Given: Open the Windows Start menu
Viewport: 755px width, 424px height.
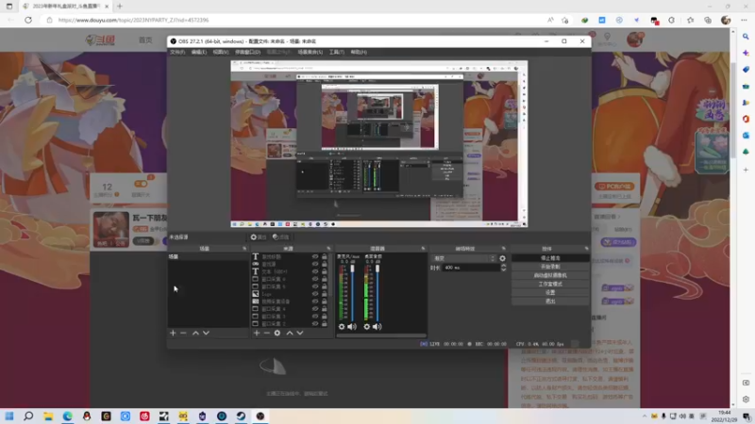Looking at the screenshot, I should 9,416.
